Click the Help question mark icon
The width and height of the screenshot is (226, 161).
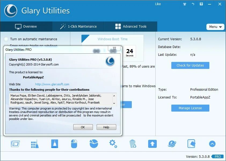pyautogui.click(x=201, y=4)
